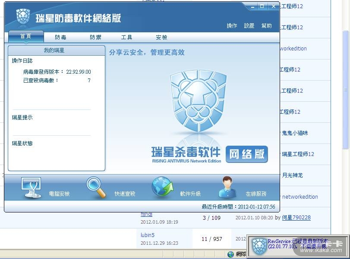Open 在線服務 via the person icon
Viewport: 350px width, 259px height.
[228, 187]
